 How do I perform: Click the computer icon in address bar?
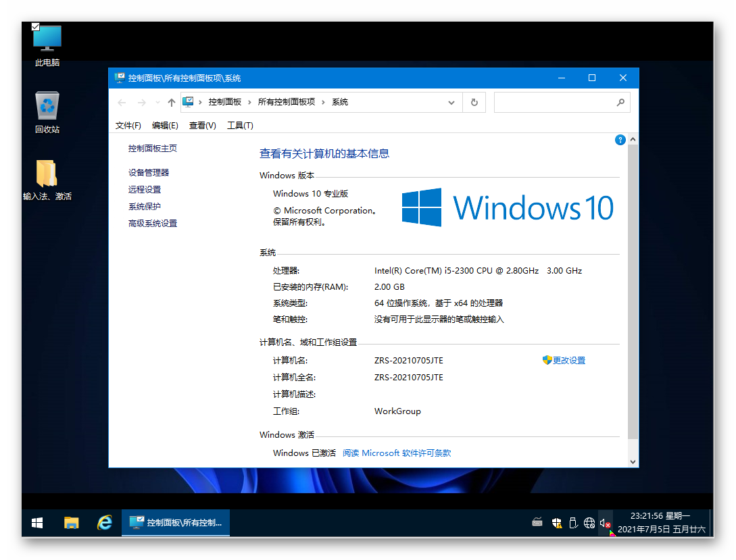189,102
